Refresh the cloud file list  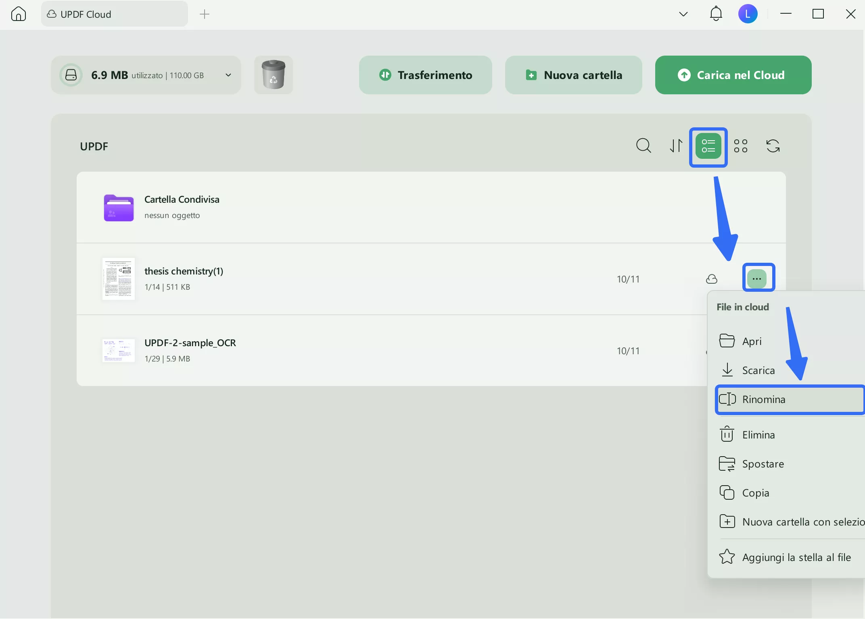point(773,146)
